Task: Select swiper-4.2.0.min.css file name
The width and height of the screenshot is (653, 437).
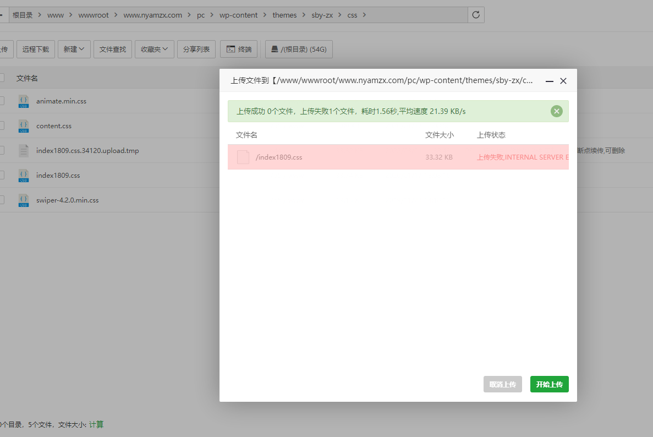Action: pyautogui.click(x=68, y=200)
